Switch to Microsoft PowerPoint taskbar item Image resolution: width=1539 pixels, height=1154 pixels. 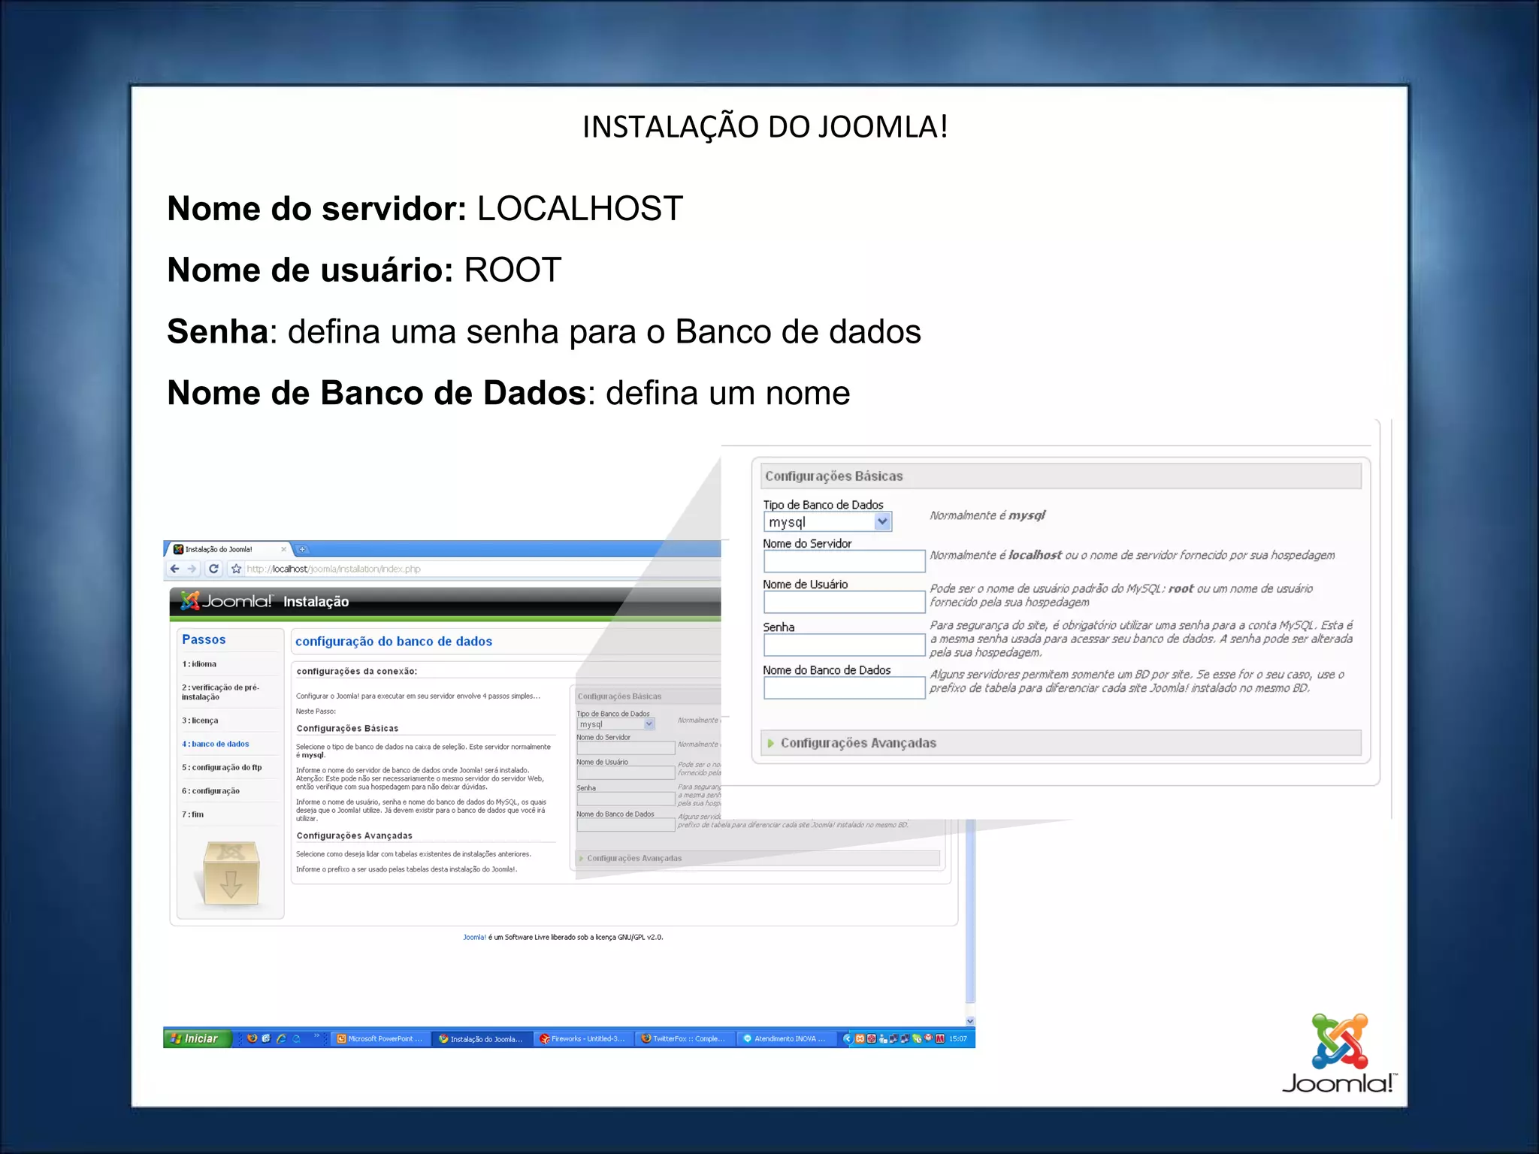coord(379,1039)
